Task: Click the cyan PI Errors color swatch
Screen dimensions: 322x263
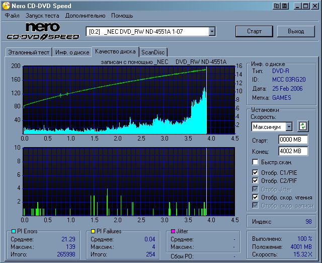Action: pos(13,231)
